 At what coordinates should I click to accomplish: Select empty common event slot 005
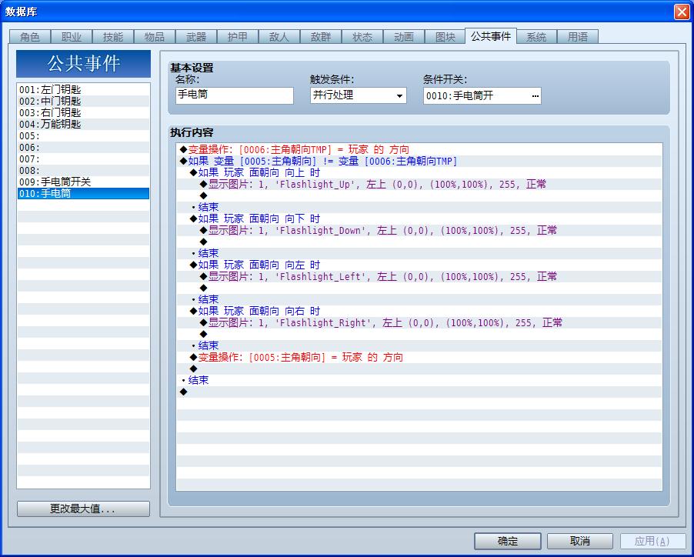(x=84, y=136)
